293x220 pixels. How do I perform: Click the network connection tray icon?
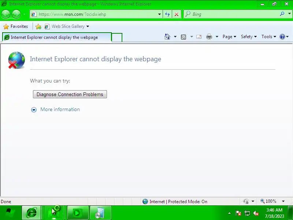247,213
